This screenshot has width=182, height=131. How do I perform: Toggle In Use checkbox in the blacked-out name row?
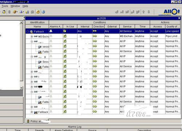coord(65,86)
